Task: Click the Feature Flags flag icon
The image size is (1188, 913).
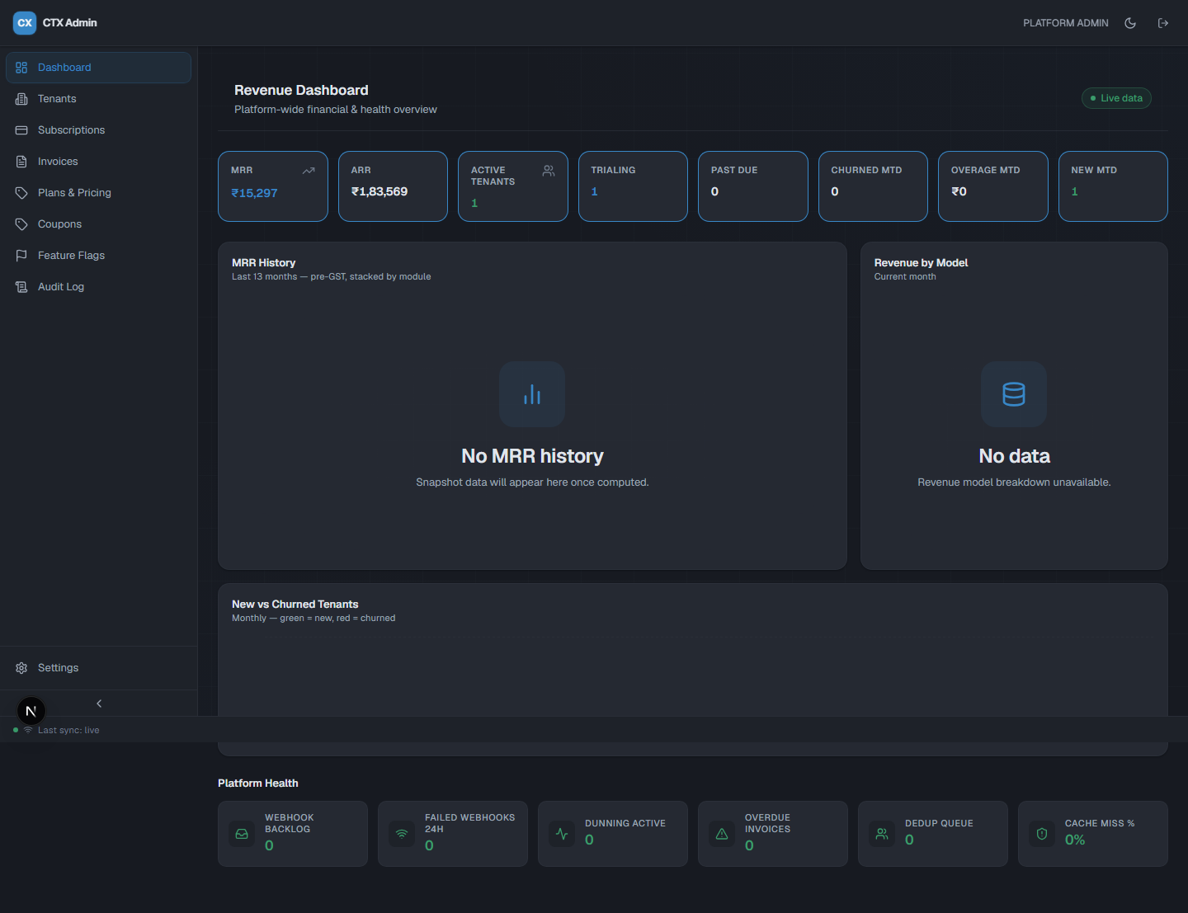Action: 21,256
